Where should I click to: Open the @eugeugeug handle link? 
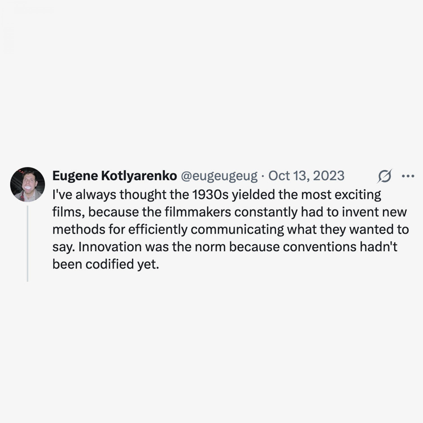coord(219,176)
